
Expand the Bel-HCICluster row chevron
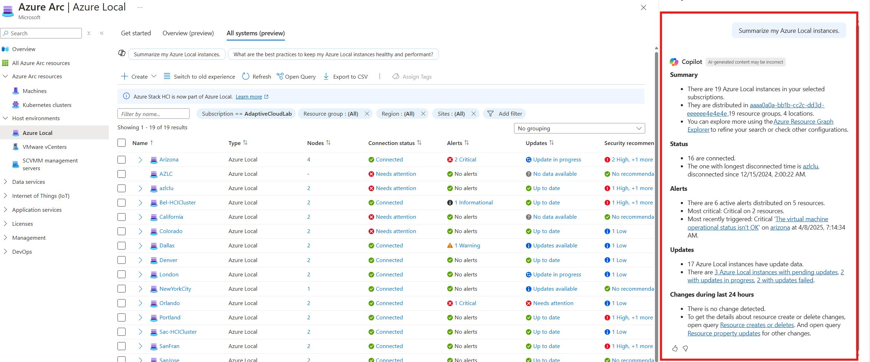(140, 203)
